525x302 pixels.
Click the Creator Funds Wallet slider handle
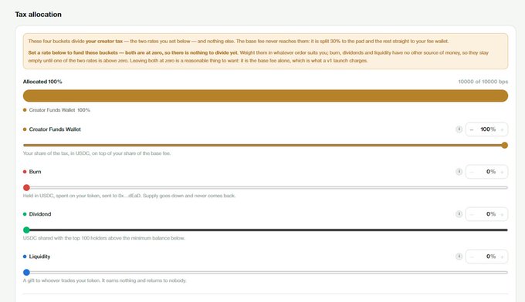click(x=505, y=146)
